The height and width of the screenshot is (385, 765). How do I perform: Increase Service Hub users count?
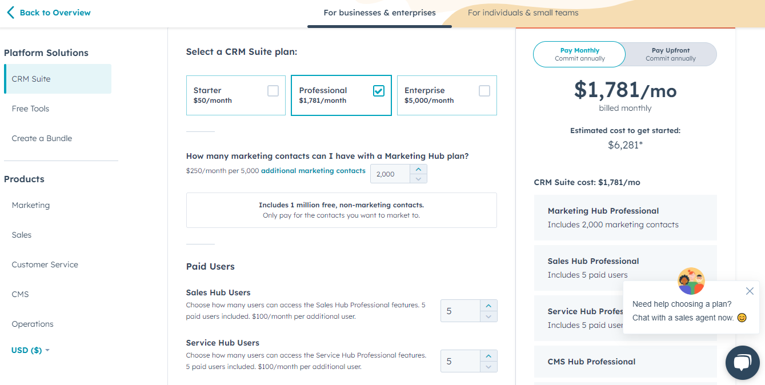tap(488, 356)
